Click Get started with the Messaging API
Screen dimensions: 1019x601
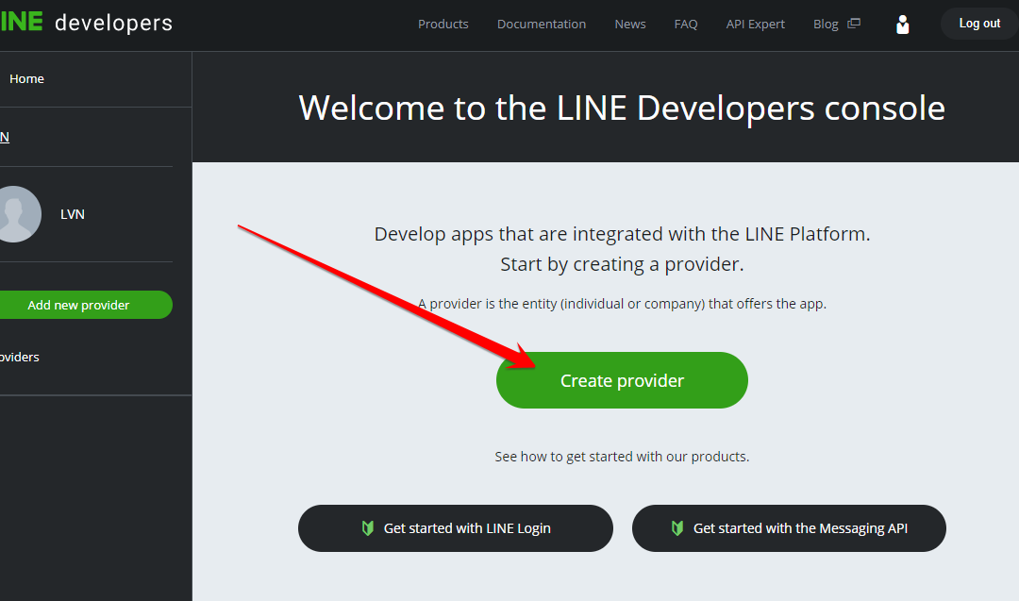click(788, 528)
